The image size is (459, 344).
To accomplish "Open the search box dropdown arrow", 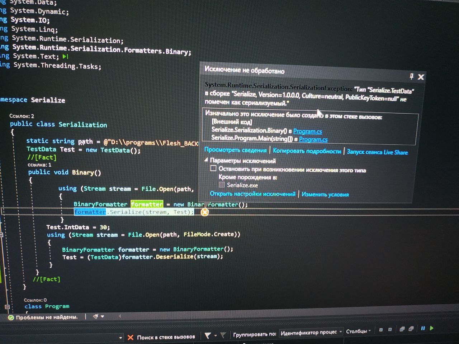I will [x=120, y=338].
